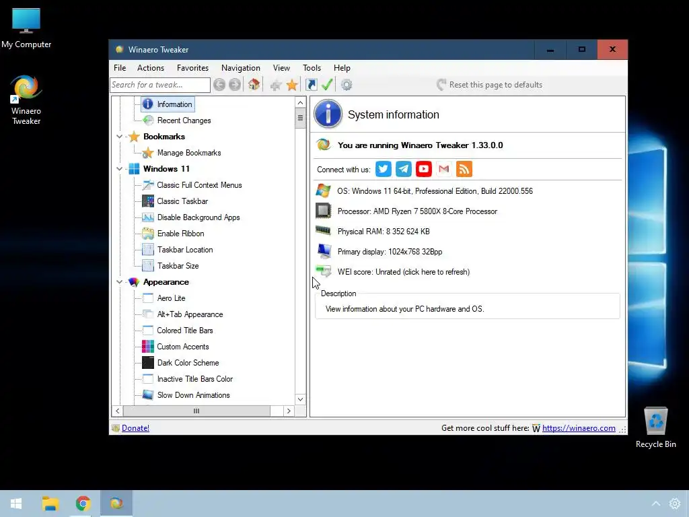689x517 pixels.
Task: Open the Help menu
Action: click(341, 68)
